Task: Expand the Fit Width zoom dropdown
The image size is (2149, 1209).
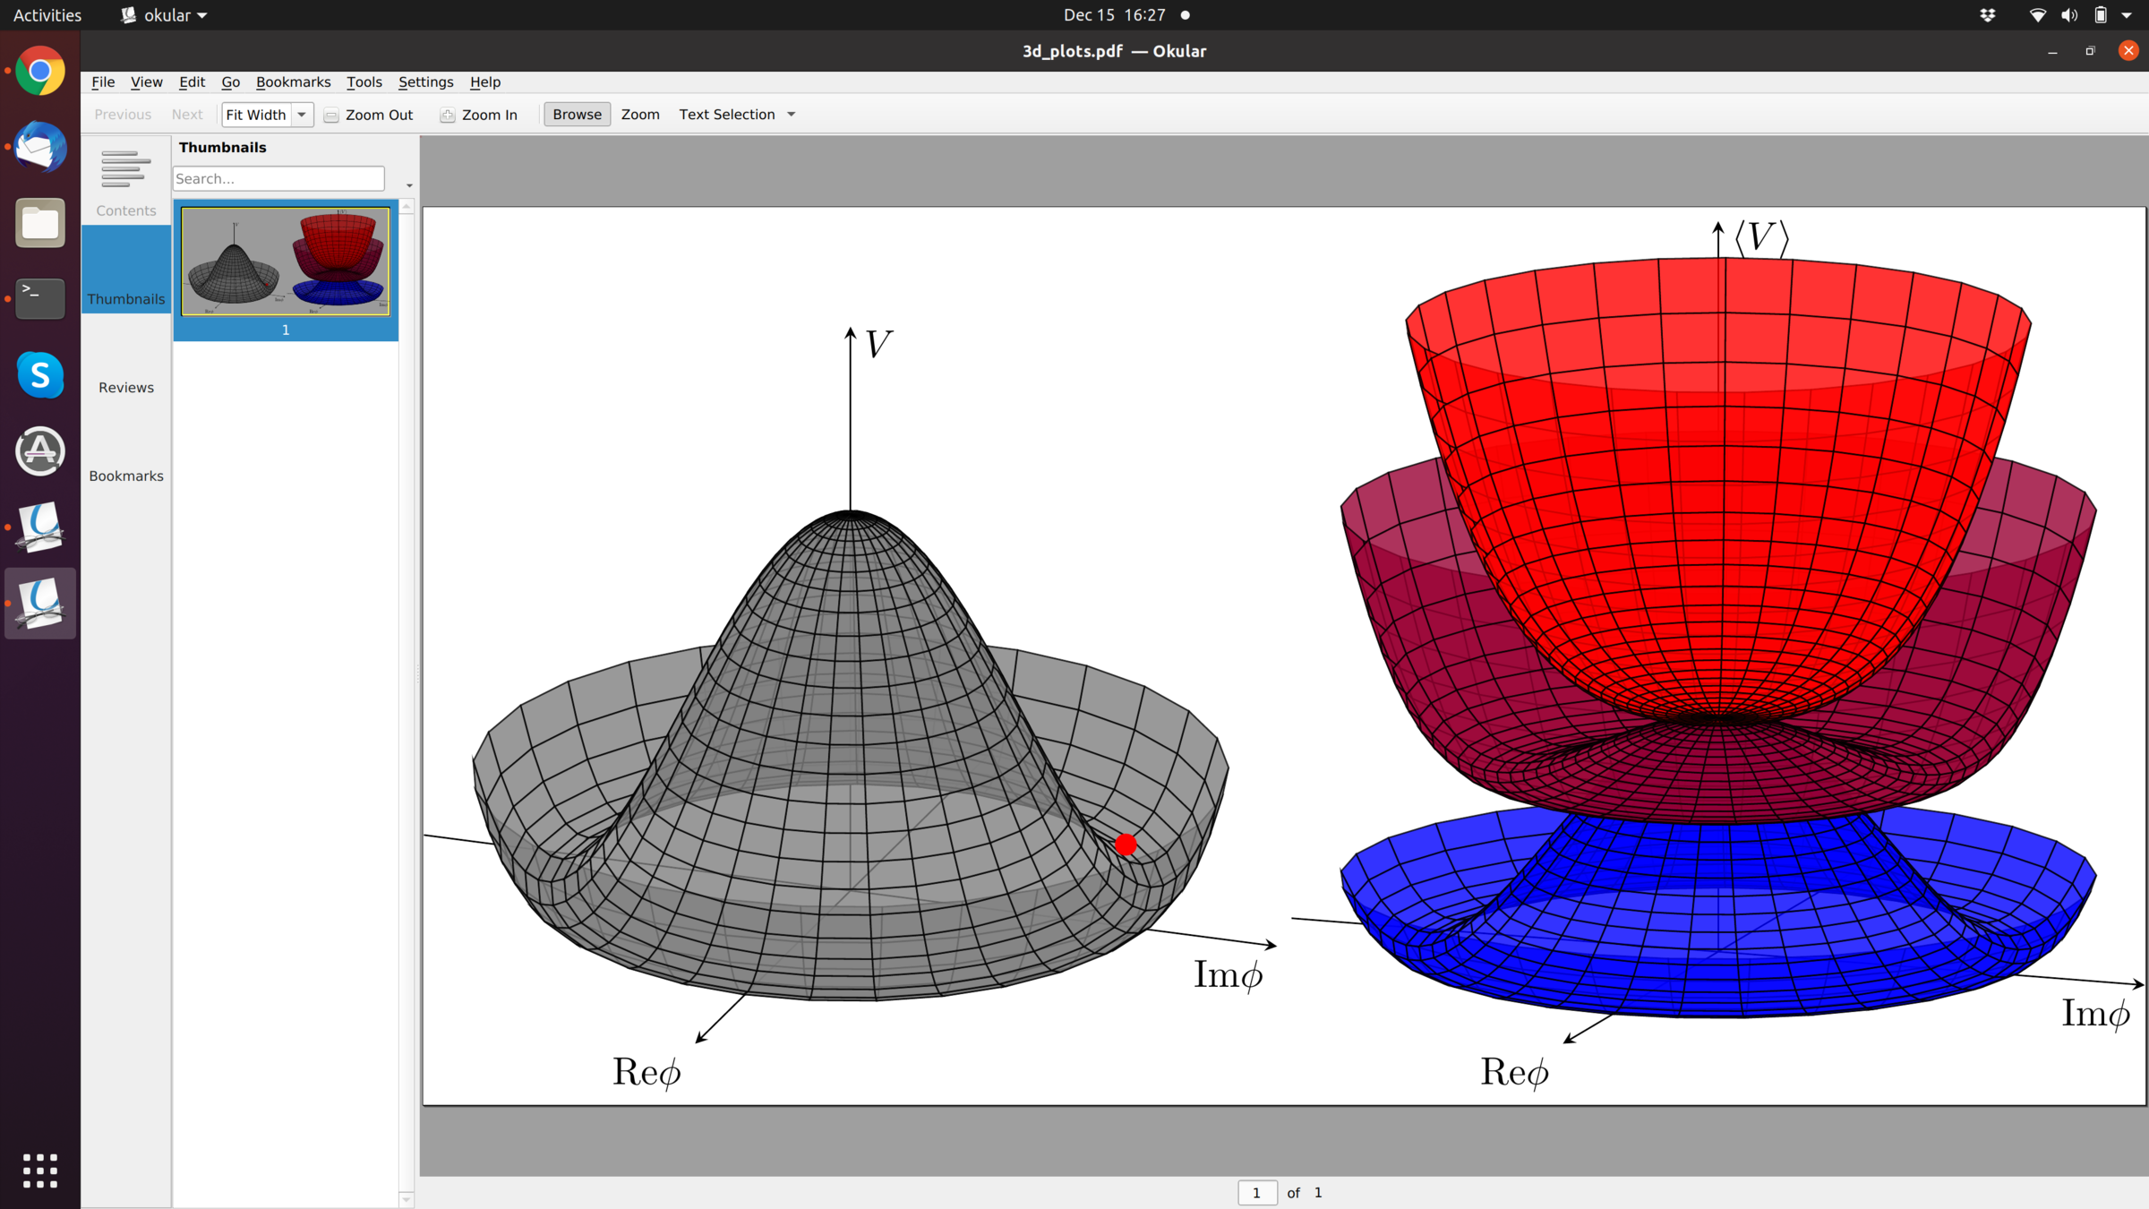Action: pyautogui.click(x=302, y=115)
